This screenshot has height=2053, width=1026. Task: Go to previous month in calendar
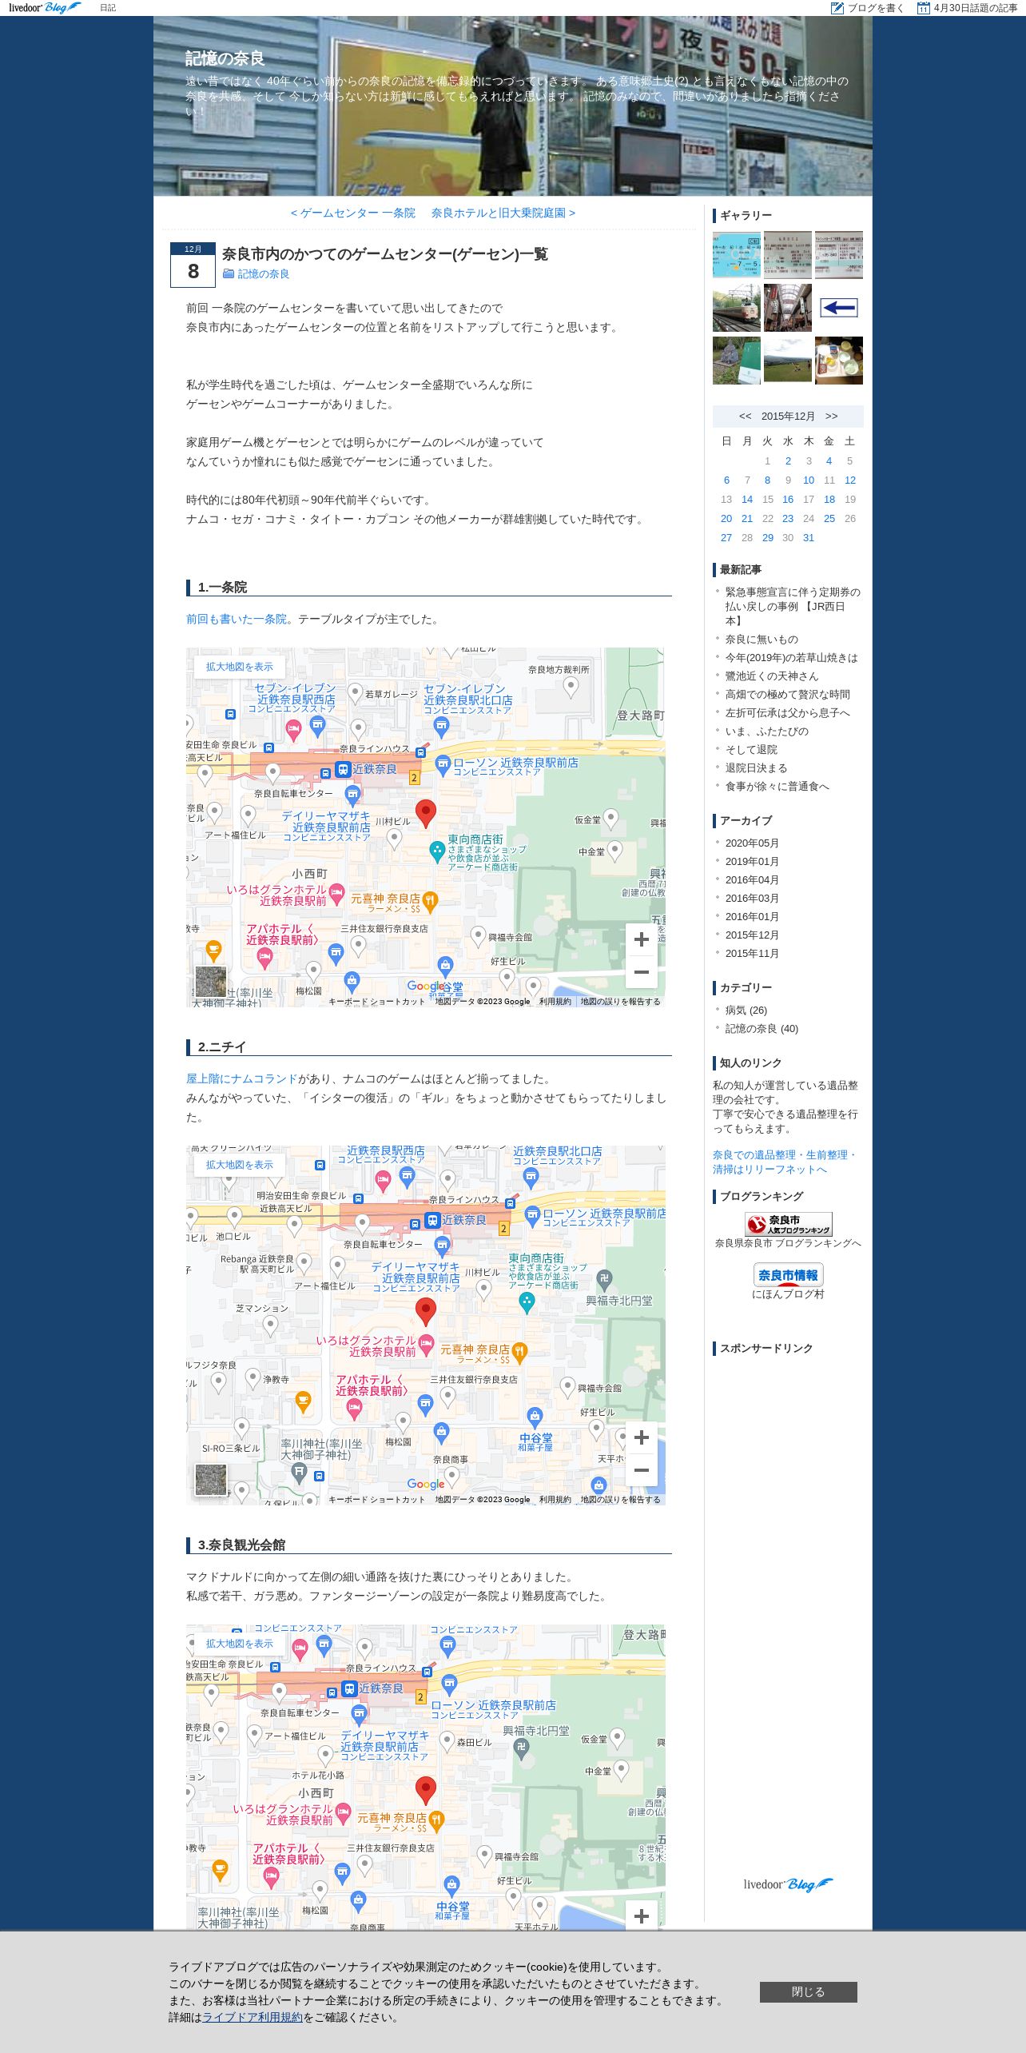coord(745,417)
